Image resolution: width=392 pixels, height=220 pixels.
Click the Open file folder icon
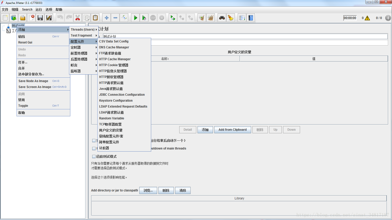[x=23, y=18]
